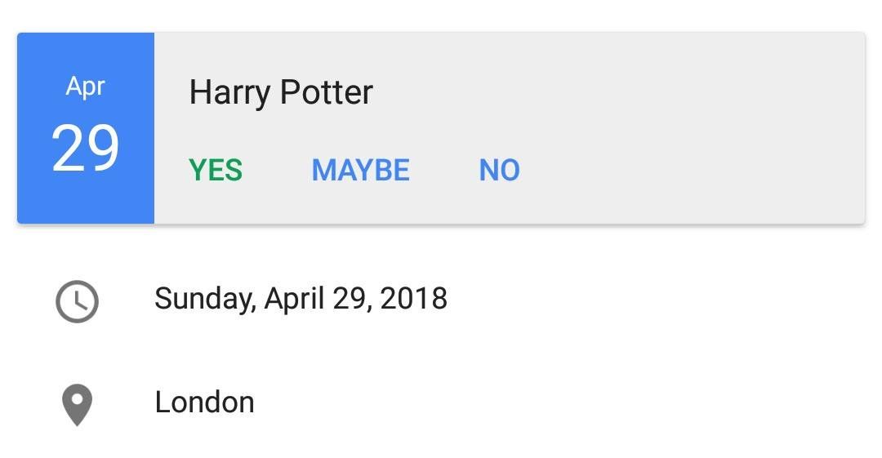Click the word "Potter" in the event name

(327, 92)
